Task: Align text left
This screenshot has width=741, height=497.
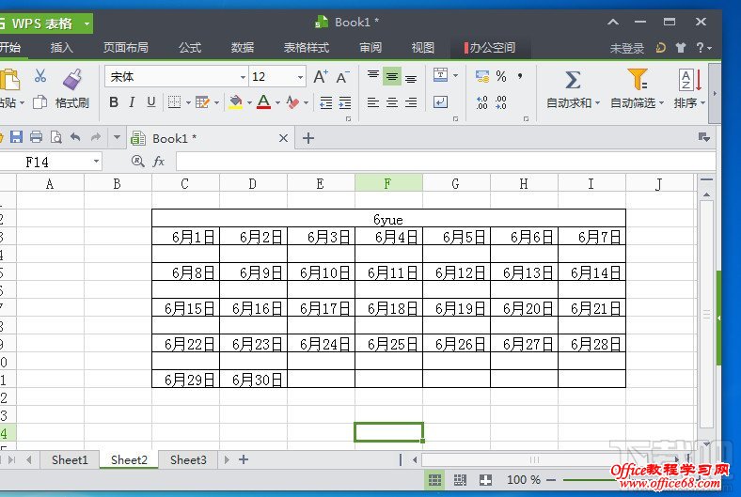Action: tap(373, 102)
